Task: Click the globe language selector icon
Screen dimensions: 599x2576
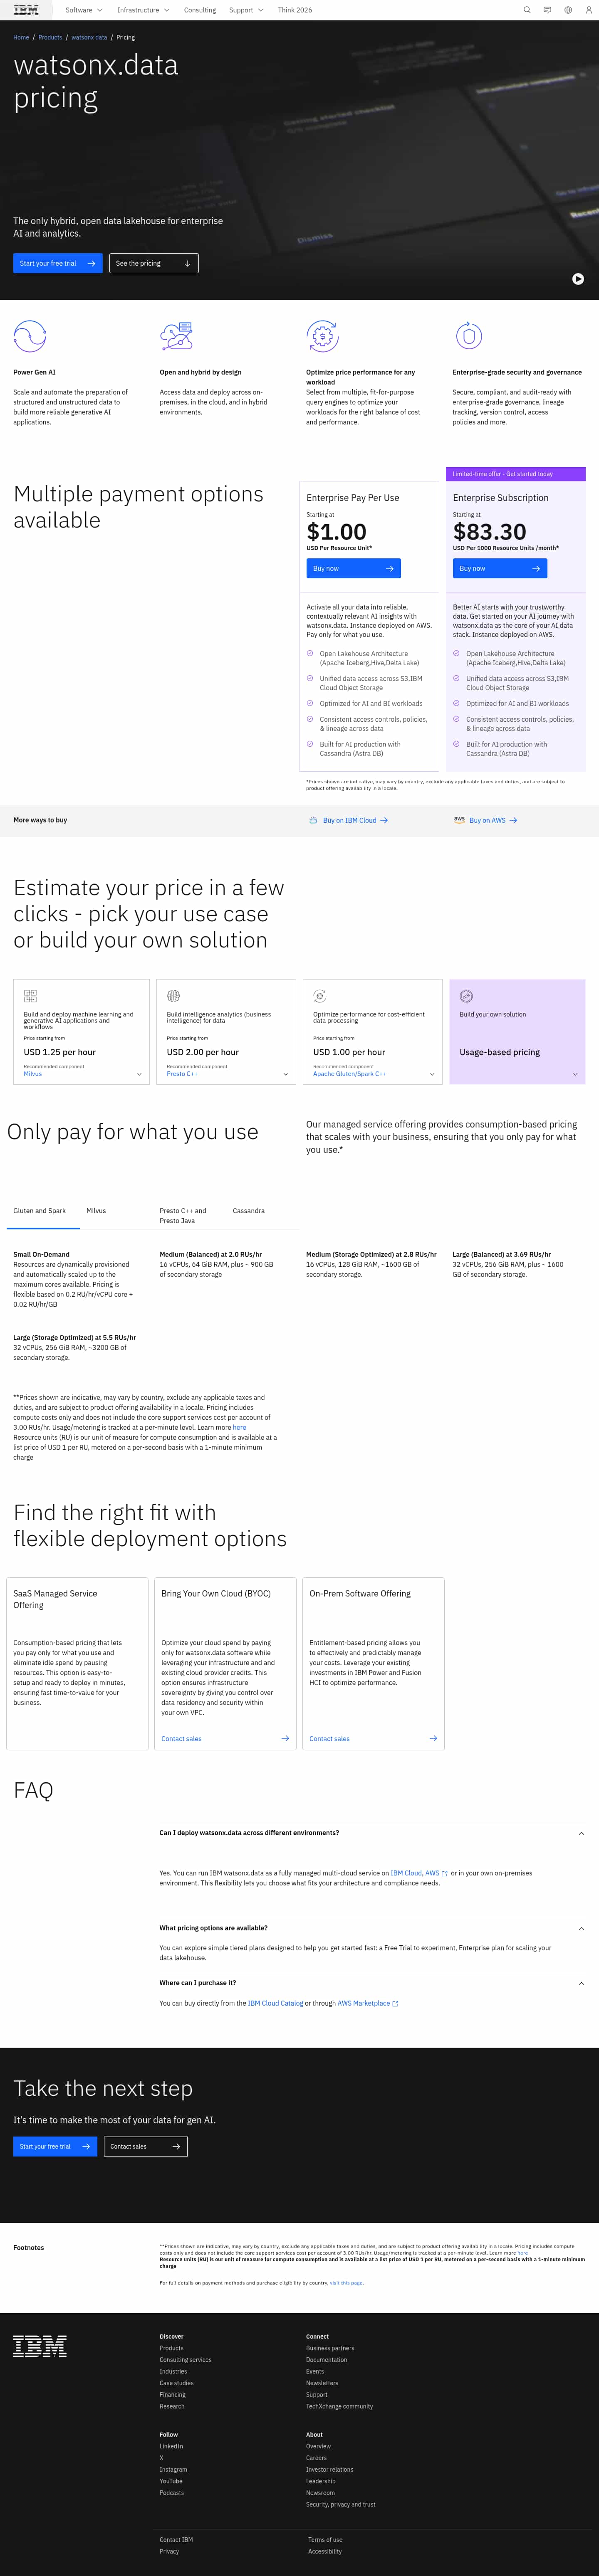Action: (568, 10)
